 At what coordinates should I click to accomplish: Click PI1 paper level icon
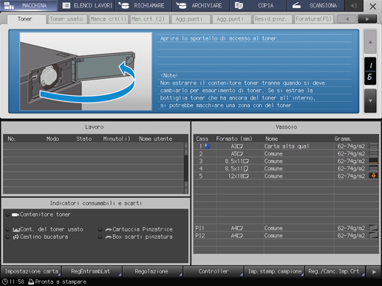click(x=373, y=228)
